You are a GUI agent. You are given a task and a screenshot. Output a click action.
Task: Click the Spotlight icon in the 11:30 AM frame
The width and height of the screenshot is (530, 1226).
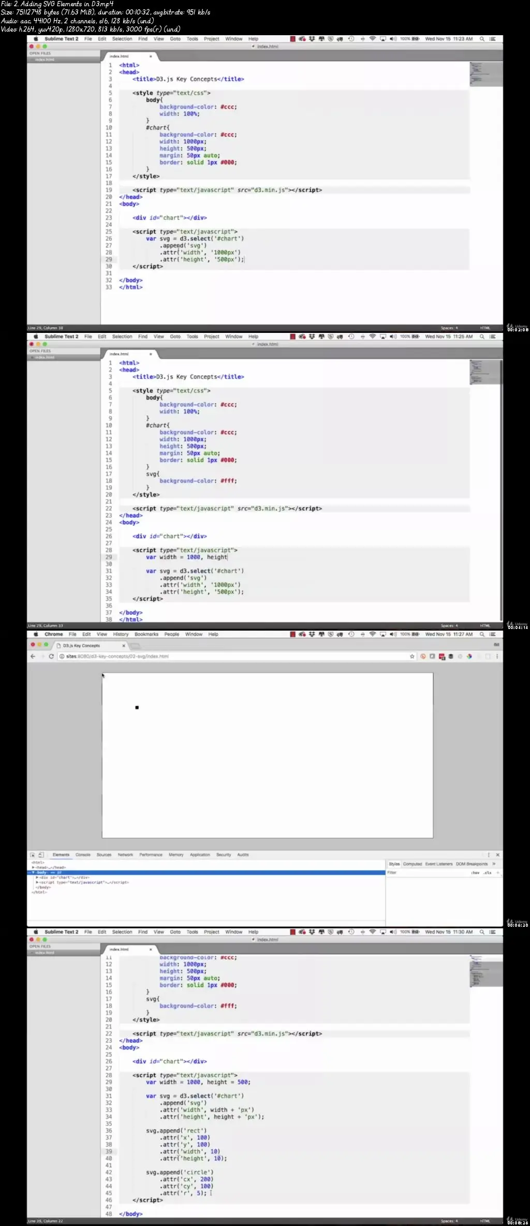click(x=482, y=932)
